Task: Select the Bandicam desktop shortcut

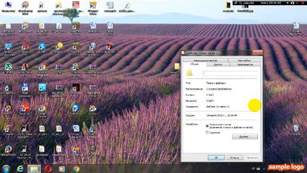Action: (x=110, y=48)
